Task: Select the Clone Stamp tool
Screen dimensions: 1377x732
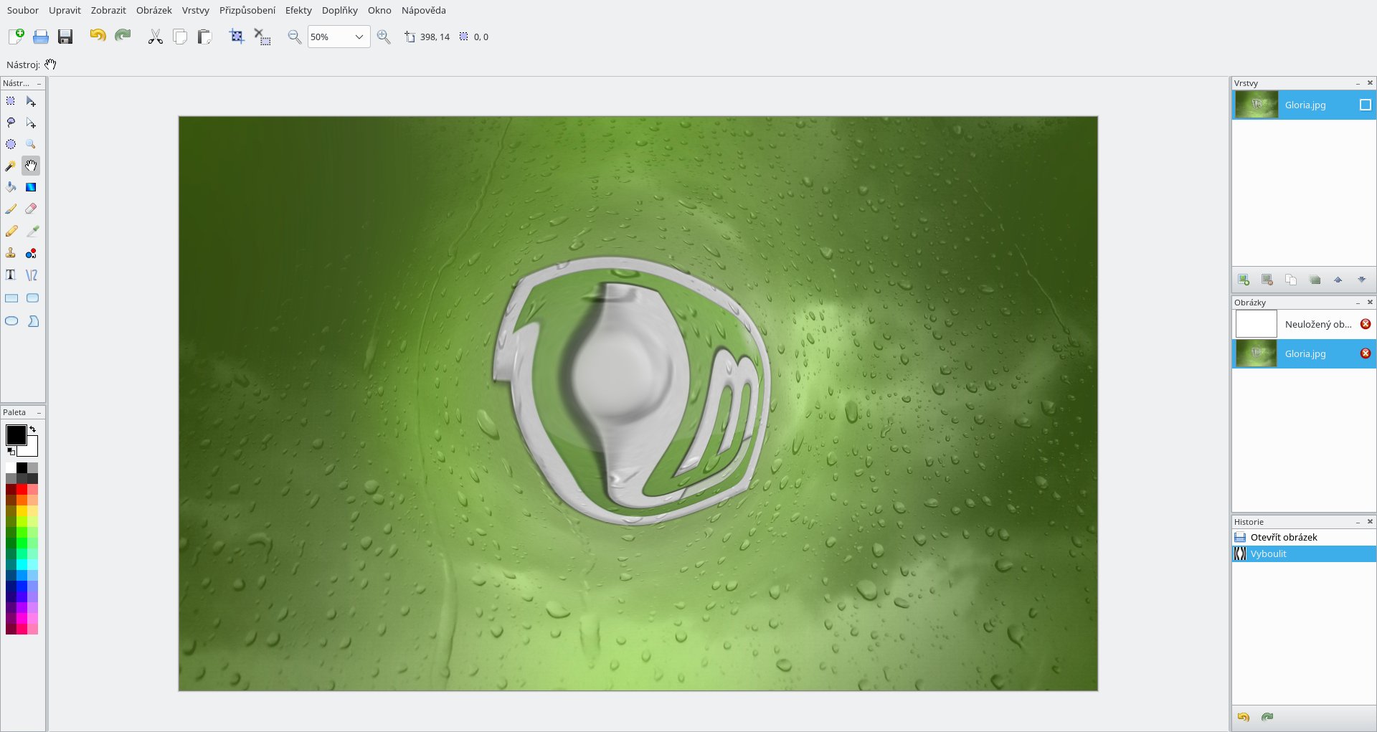Action: pyautogui.click(x=11, y=253)
